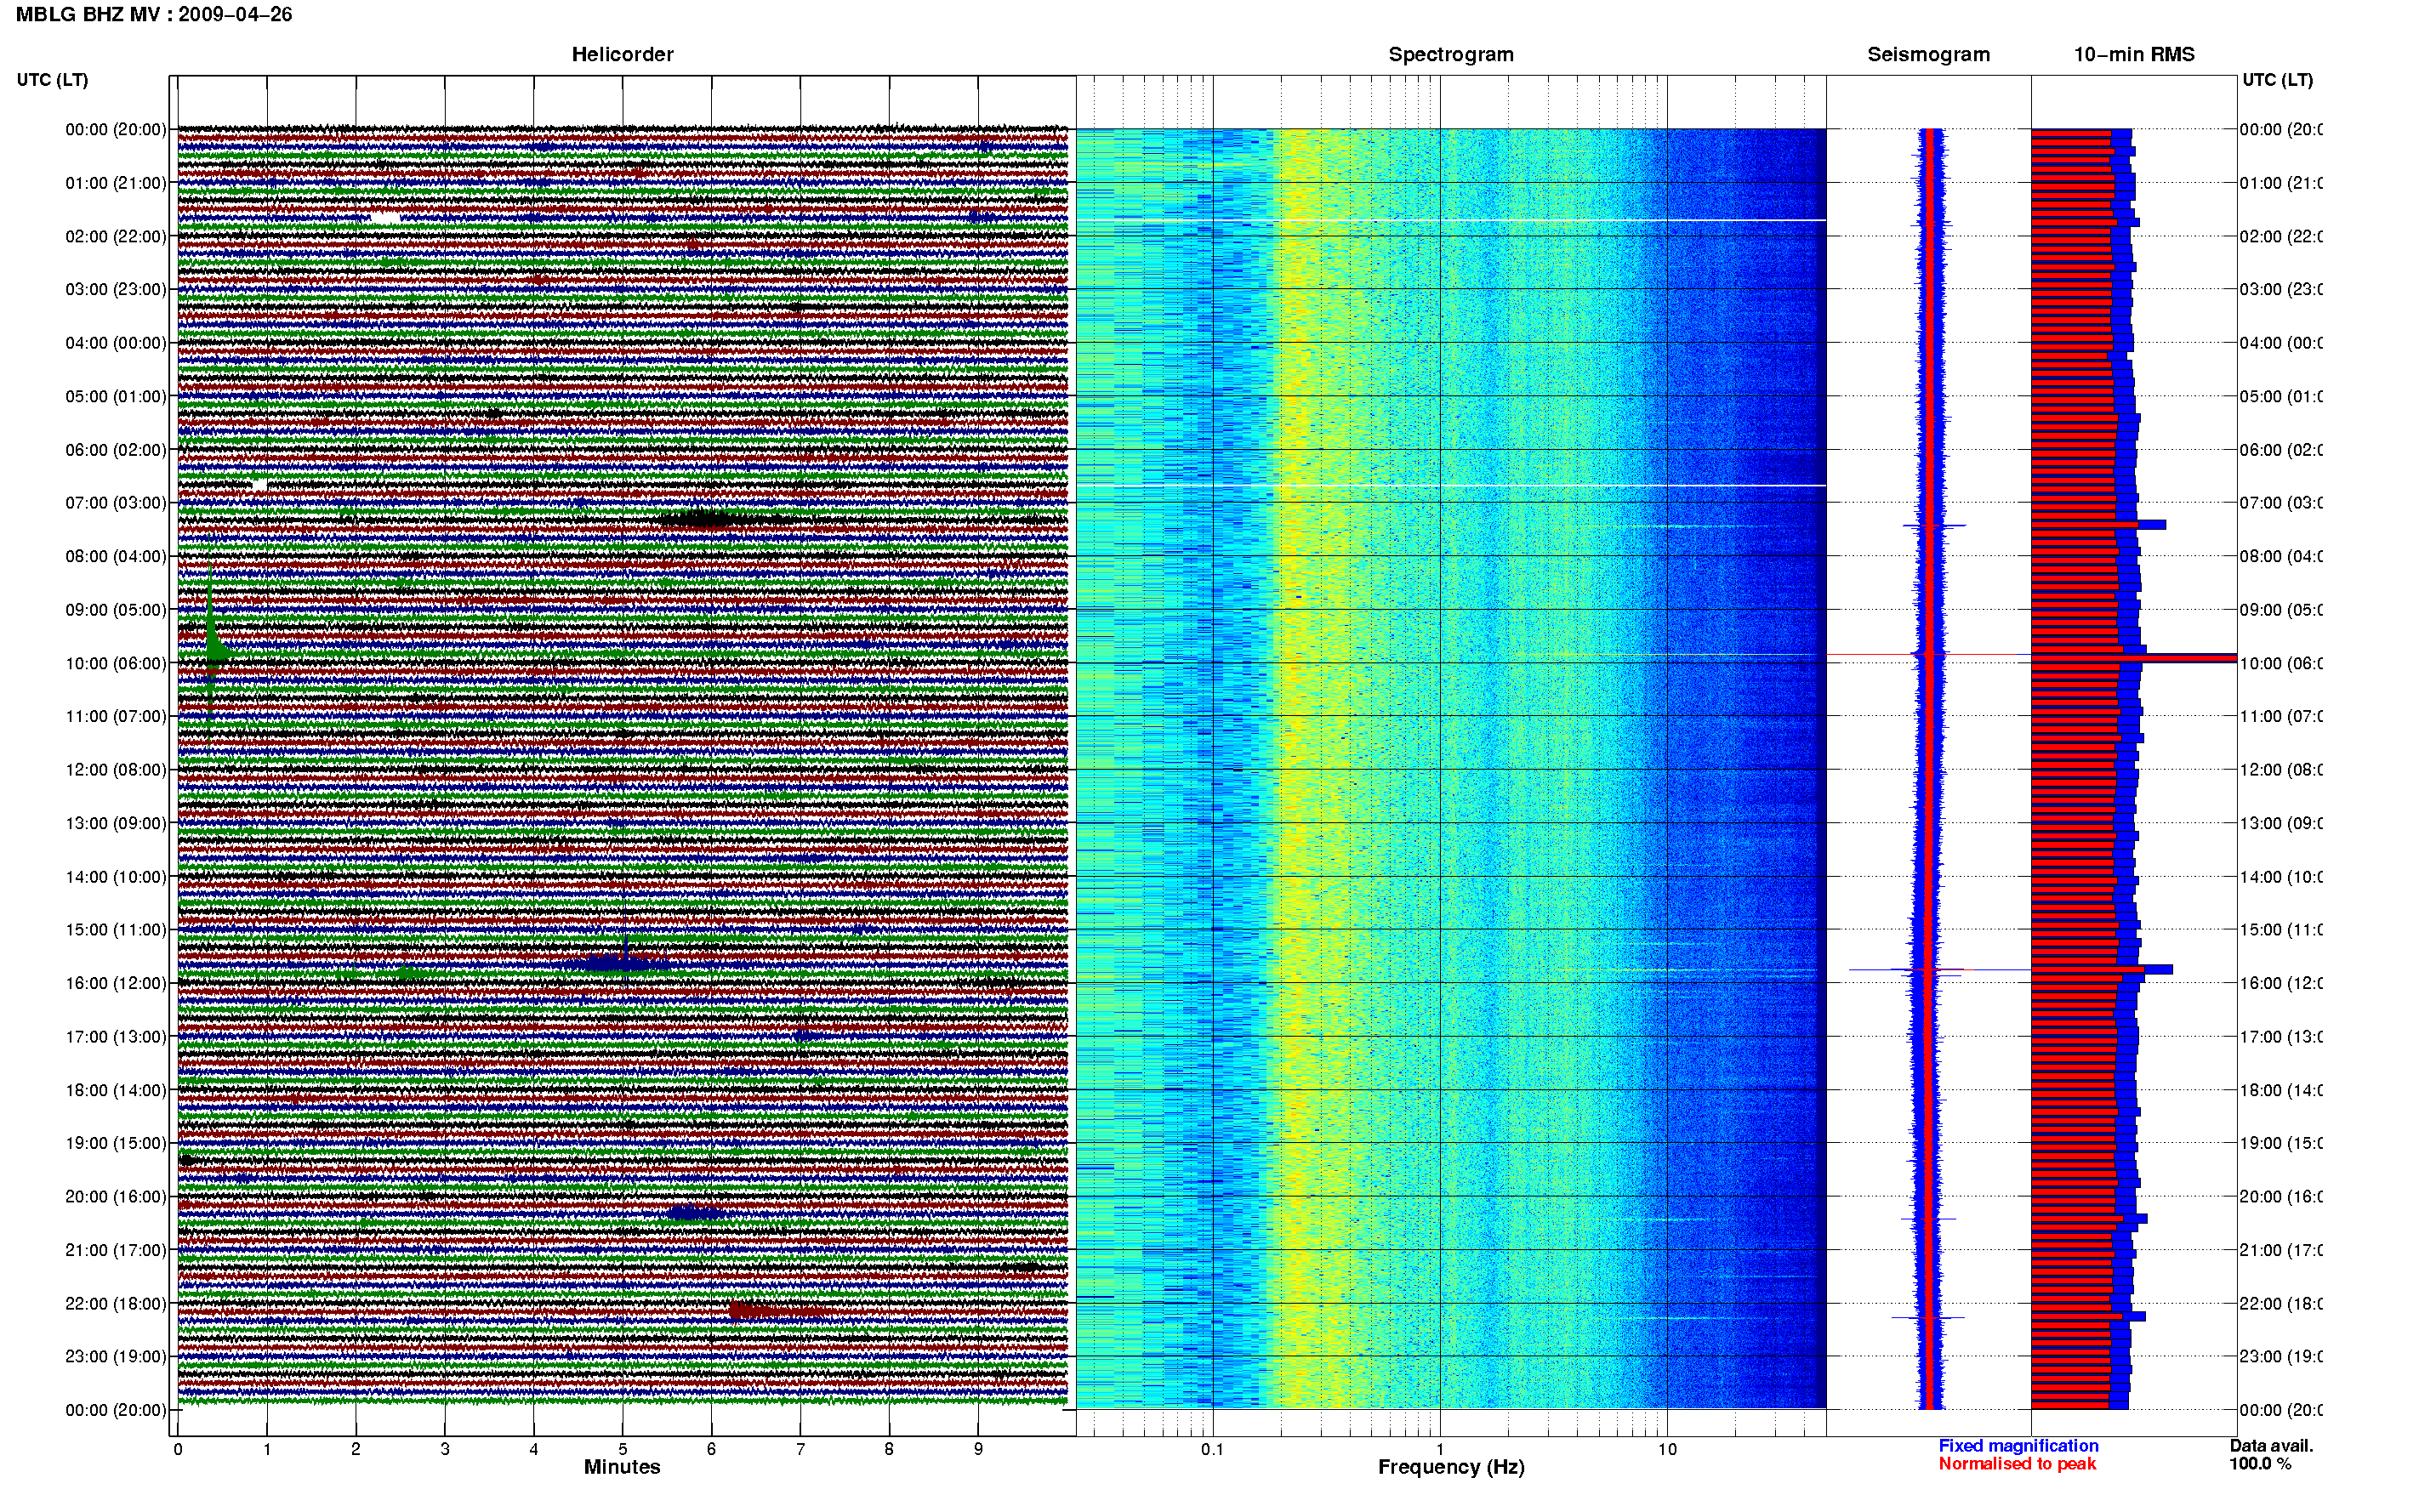Click minutes axis tick label '6'
The height and width of the screenshot is (1512, 2419).
[711, 1450]
